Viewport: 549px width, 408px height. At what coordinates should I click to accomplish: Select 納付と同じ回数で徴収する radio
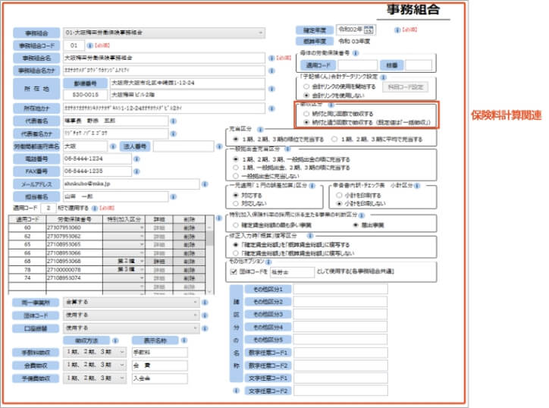(x=306, y=114)
